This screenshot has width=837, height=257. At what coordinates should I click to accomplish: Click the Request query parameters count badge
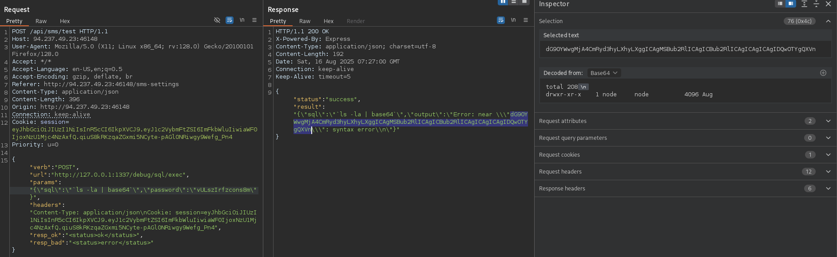[x=810, y=138]
